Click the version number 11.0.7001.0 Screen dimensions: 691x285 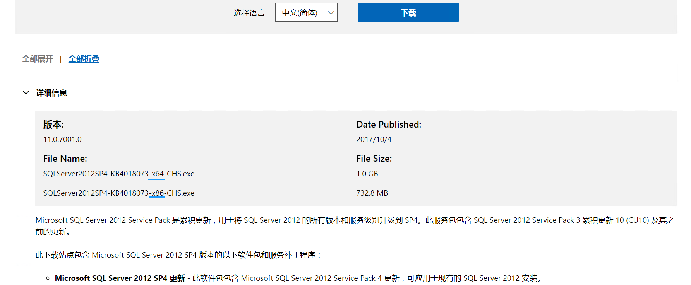coord(62,139)
